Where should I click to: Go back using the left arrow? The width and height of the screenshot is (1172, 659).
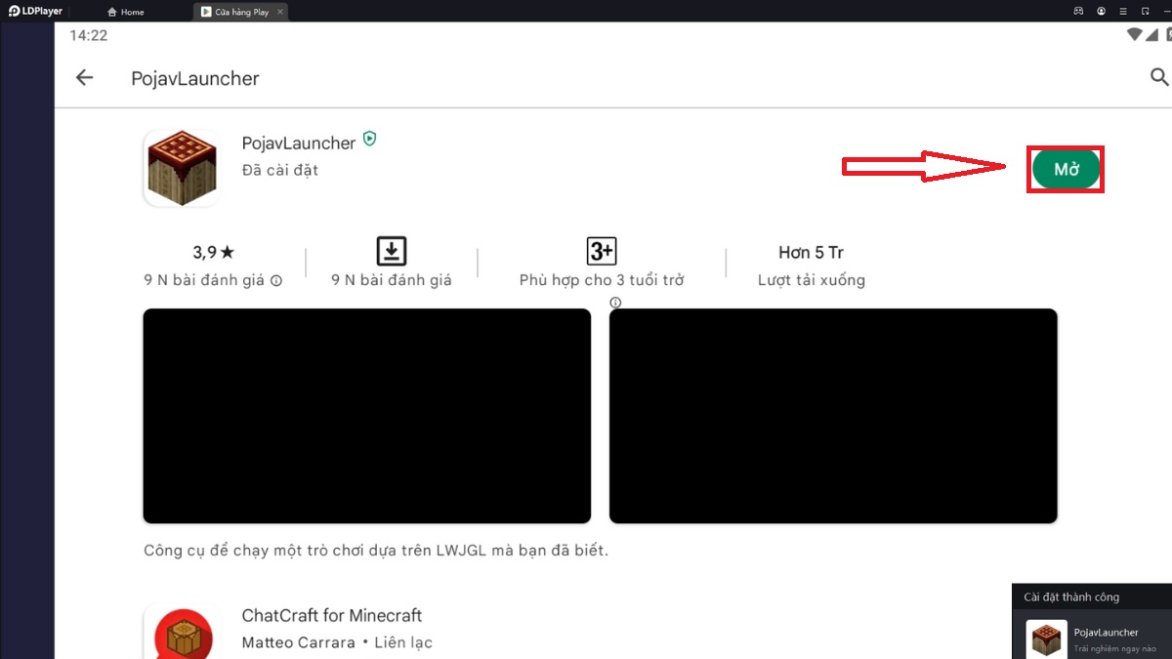click(85, 78)
